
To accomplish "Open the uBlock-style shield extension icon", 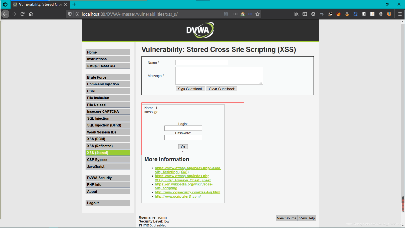I will pos(364,14).
